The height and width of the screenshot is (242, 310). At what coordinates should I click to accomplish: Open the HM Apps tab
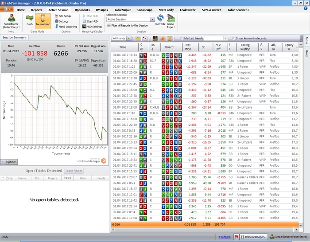(102, 10)
